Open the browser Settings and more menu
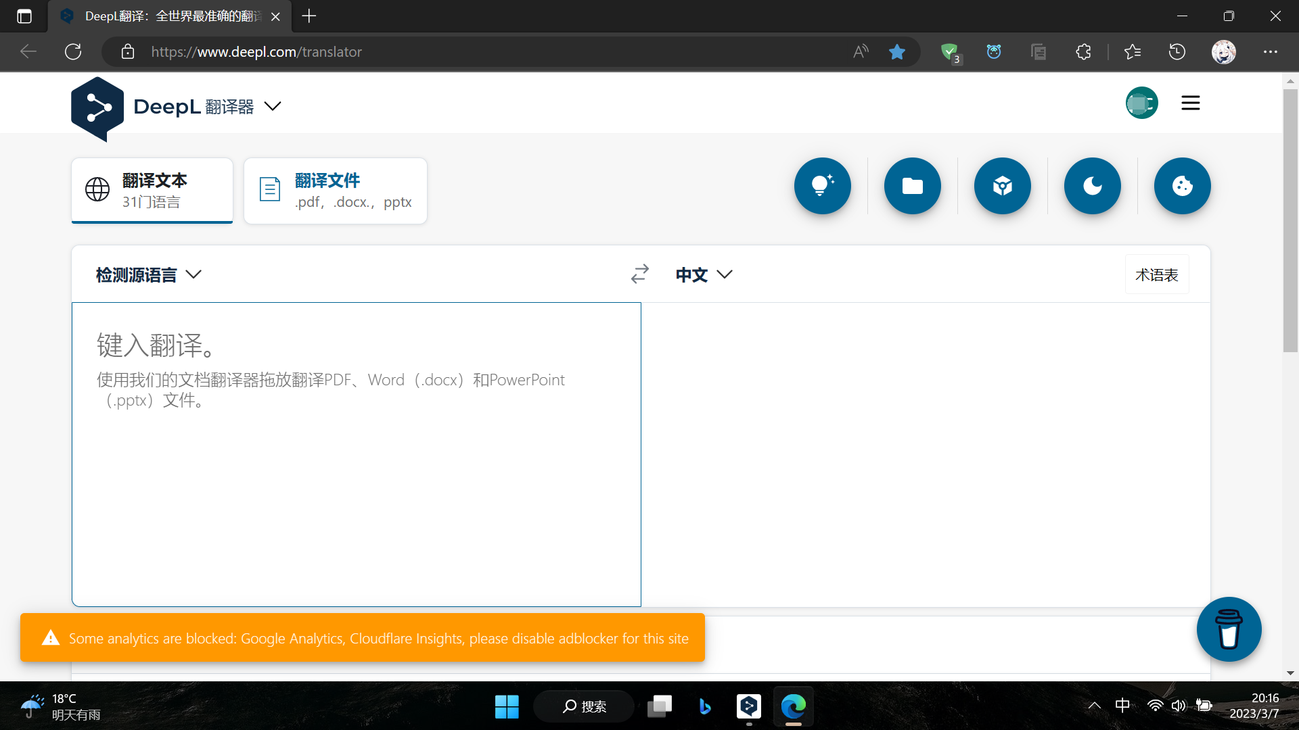The image size is (1299, 730). point(1271,51)
